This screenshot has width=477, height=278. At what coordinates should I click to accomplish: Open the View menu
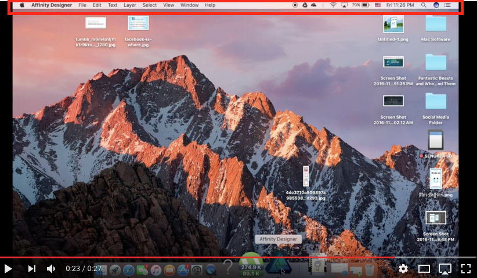point(168,5)
